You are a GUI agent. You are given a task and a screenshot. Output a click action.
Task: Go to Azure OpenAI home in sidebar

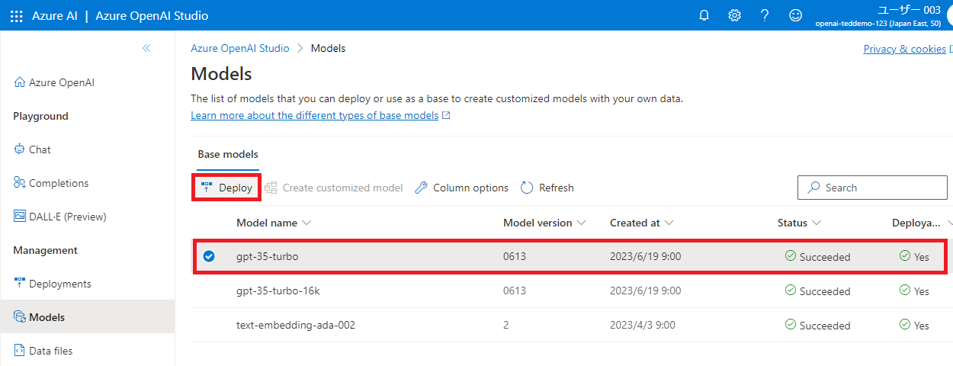pos(54,82)
